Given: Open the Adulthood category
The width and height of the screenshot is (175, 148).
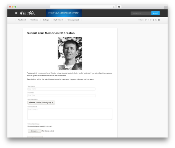Looking at the screenshot, I should tap(22, 20).
